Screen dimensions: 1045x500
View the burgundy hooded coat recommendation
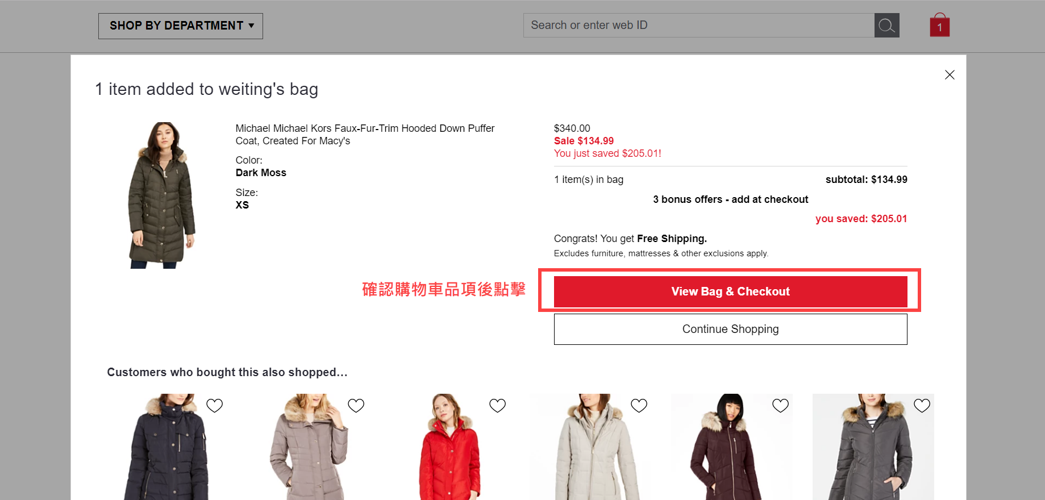(x=726, y=449)
